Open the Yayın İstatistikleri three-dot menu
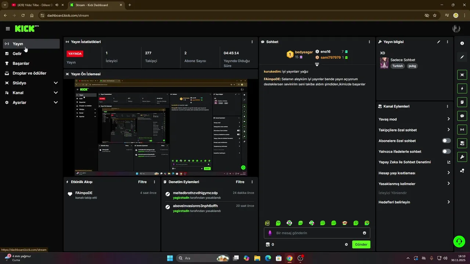470x264 pixels. (252, 42)
